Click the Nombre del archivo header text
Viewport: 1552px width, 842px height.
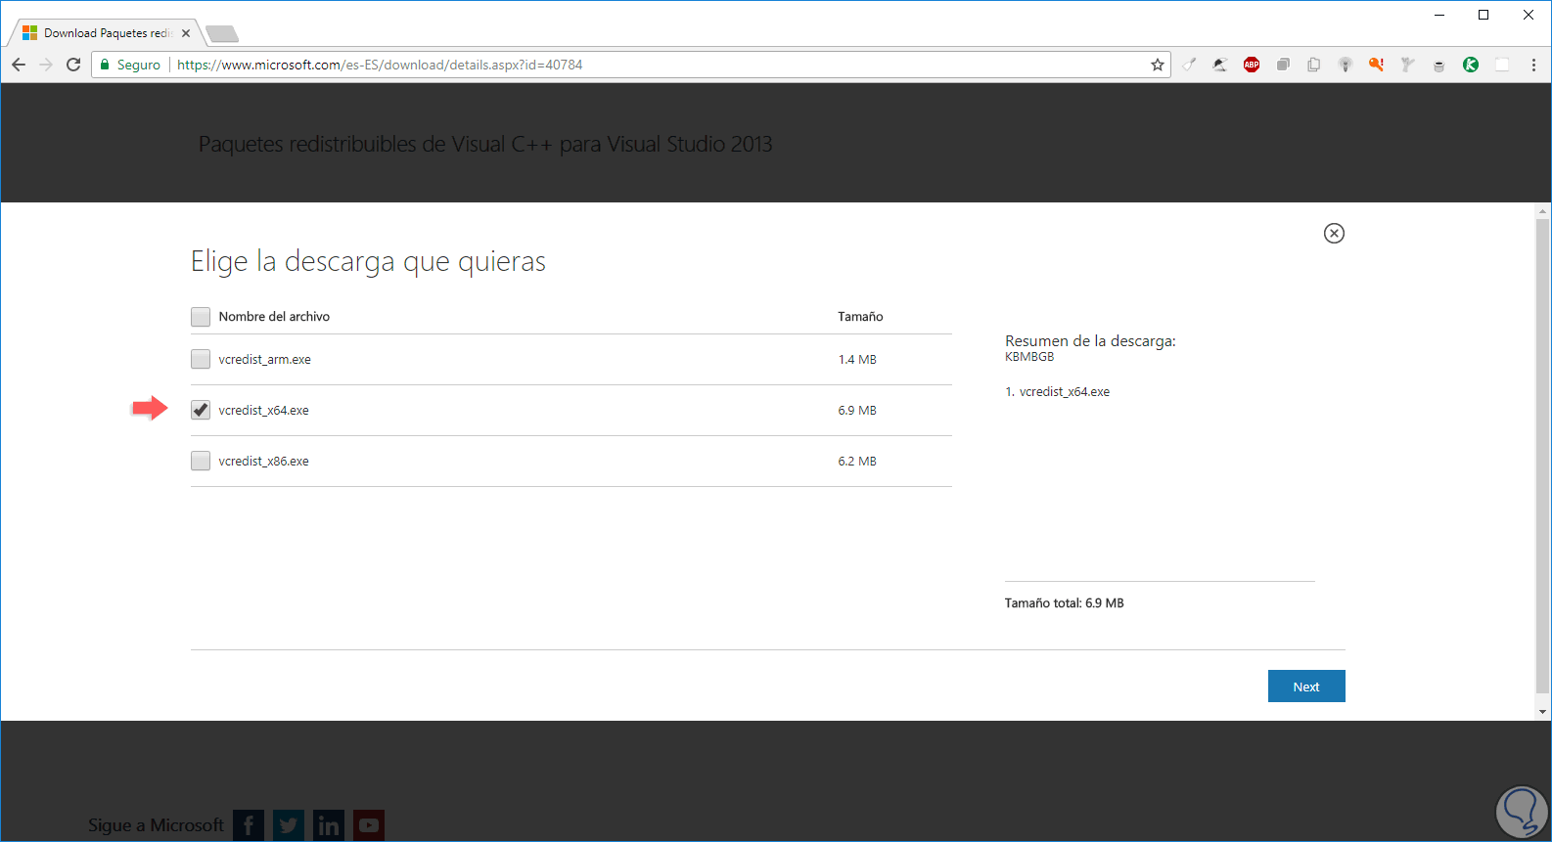[274, 317]
